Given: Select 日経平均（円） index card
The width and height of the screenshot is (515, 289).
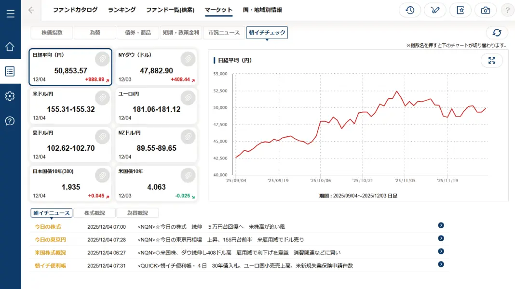Looking at the screenshot, I should [70, 67].
